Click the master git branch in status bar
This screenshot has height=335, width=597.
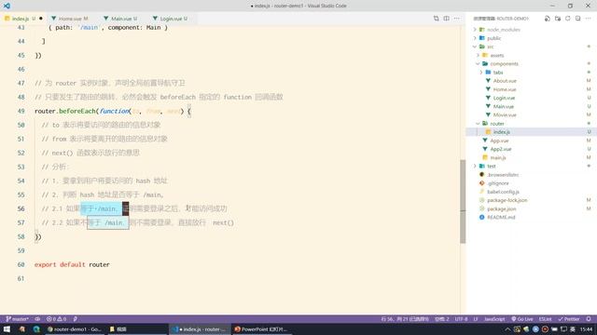point(17,319)
